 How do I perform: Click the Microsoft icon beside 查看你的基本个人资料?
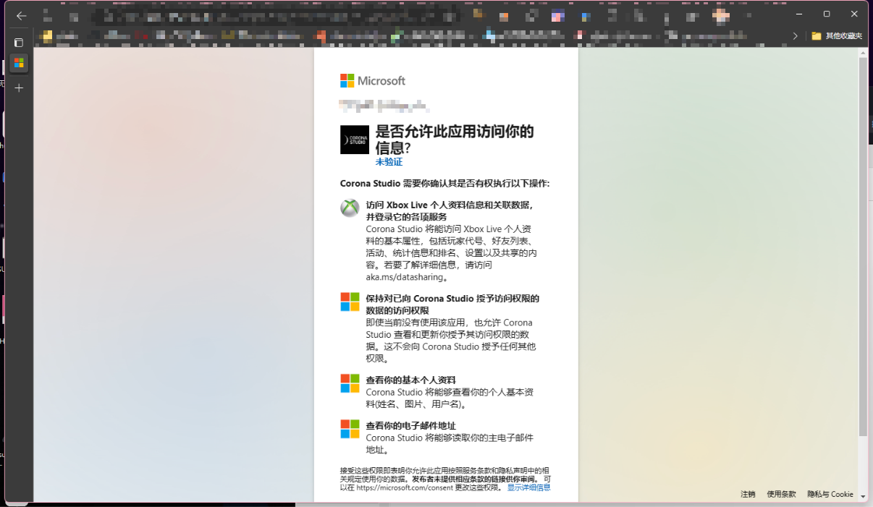[x=350, y=383]
